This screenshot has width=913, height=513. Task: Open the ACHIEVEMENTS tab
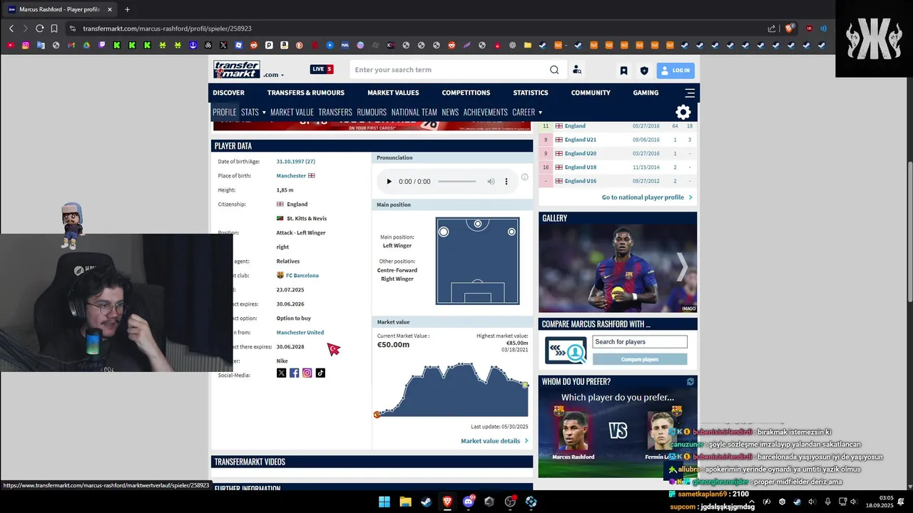tap(485, 112)
